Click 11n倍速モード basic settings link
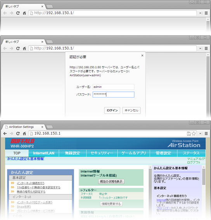Image resolution: width=211 pixels, height=220 pixels. (x=38, y=187)
